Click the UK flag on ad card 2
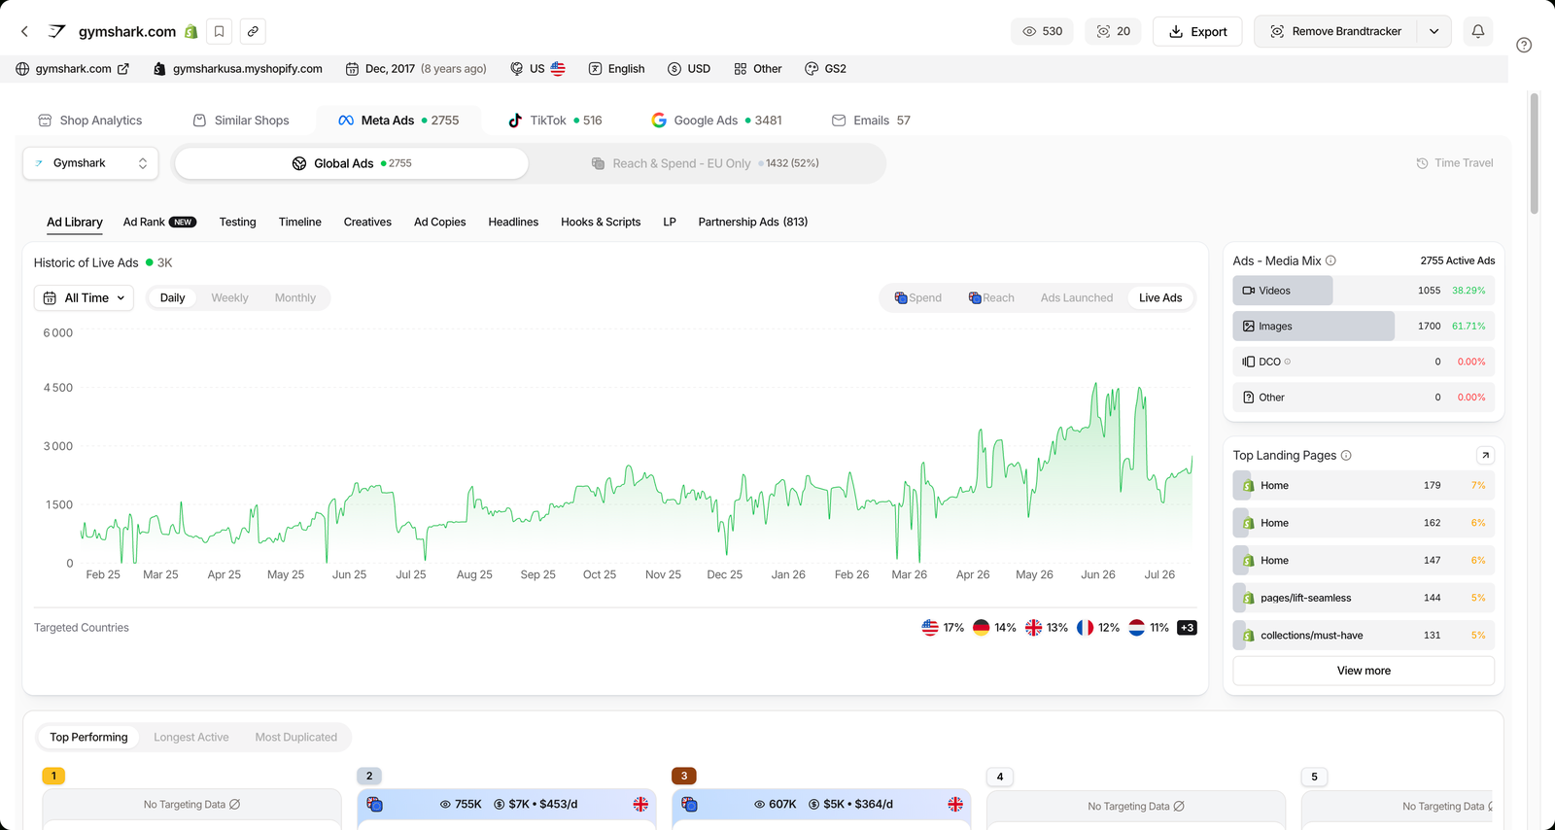Viewport: 1555px width, 830px height. [x=640, y=805]
